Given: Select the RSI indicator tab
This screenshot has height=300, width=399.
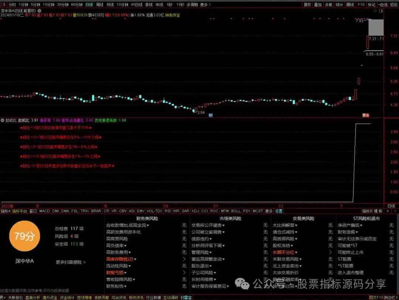Looking at the screenshot, I should click(x=168, y=211).
